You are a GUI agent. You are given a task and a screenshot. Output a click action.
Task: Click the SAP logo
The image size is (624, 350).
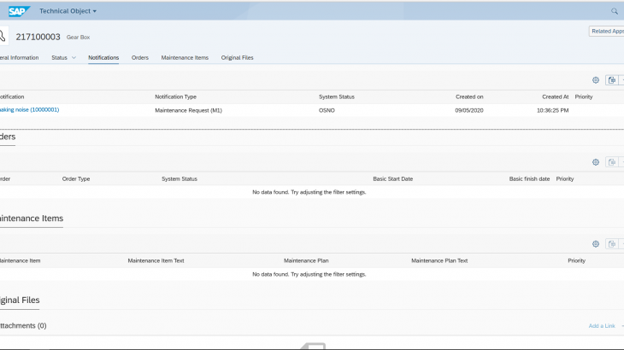[x=19, y=11]
